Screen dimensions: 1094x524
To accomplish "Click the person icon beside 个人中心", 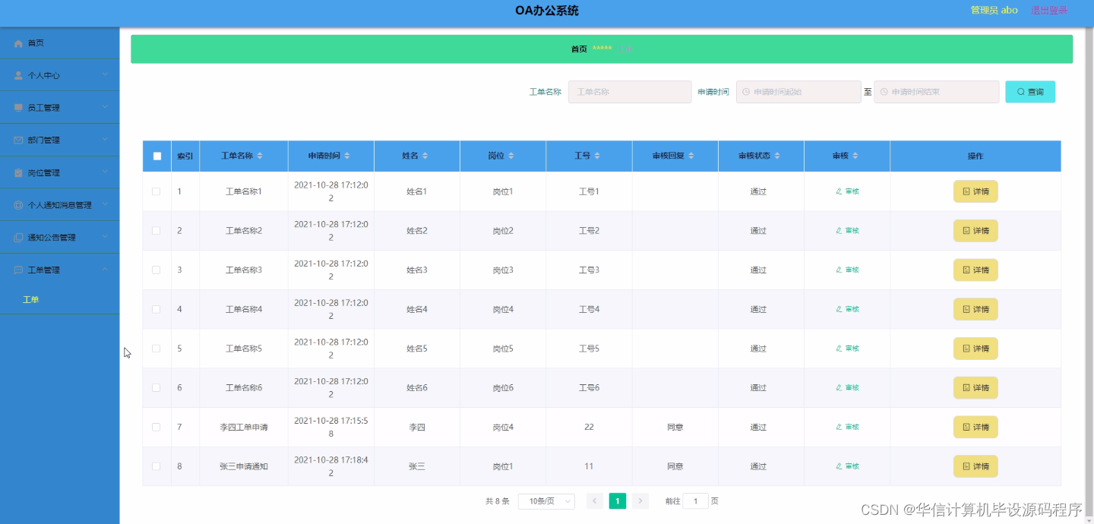I will click(x=17, y=75).
